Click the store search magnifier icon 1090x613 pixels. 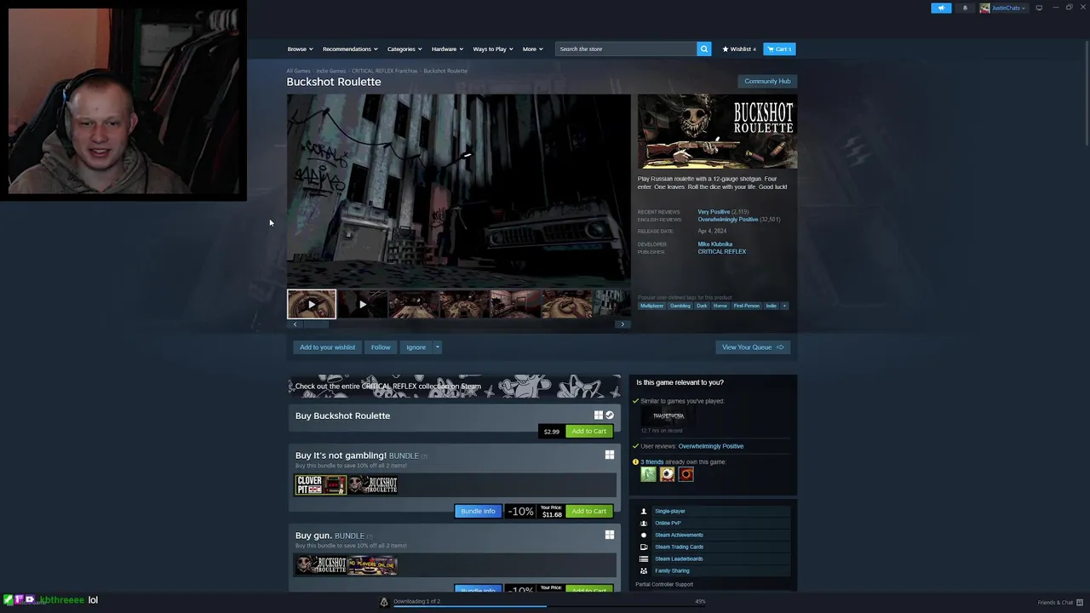tap(703, 49)
